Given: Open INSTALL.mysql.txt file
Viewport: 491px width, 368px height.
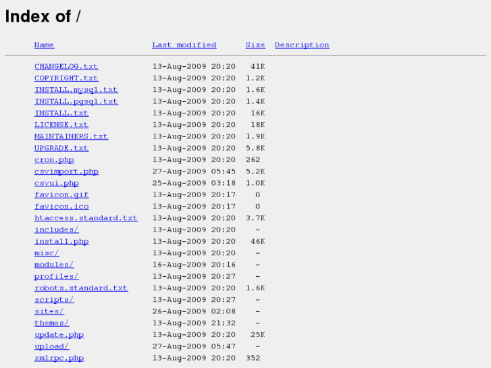Looking at the screenshot, I should point(76,90).
